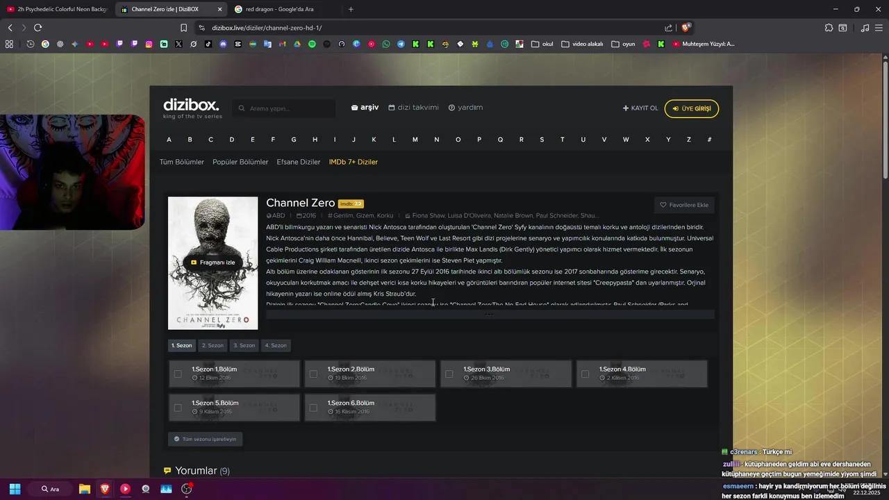
Task: Tick the 1.Sezon 6.Bölüm checkbox
Action: tap(313, 408)
